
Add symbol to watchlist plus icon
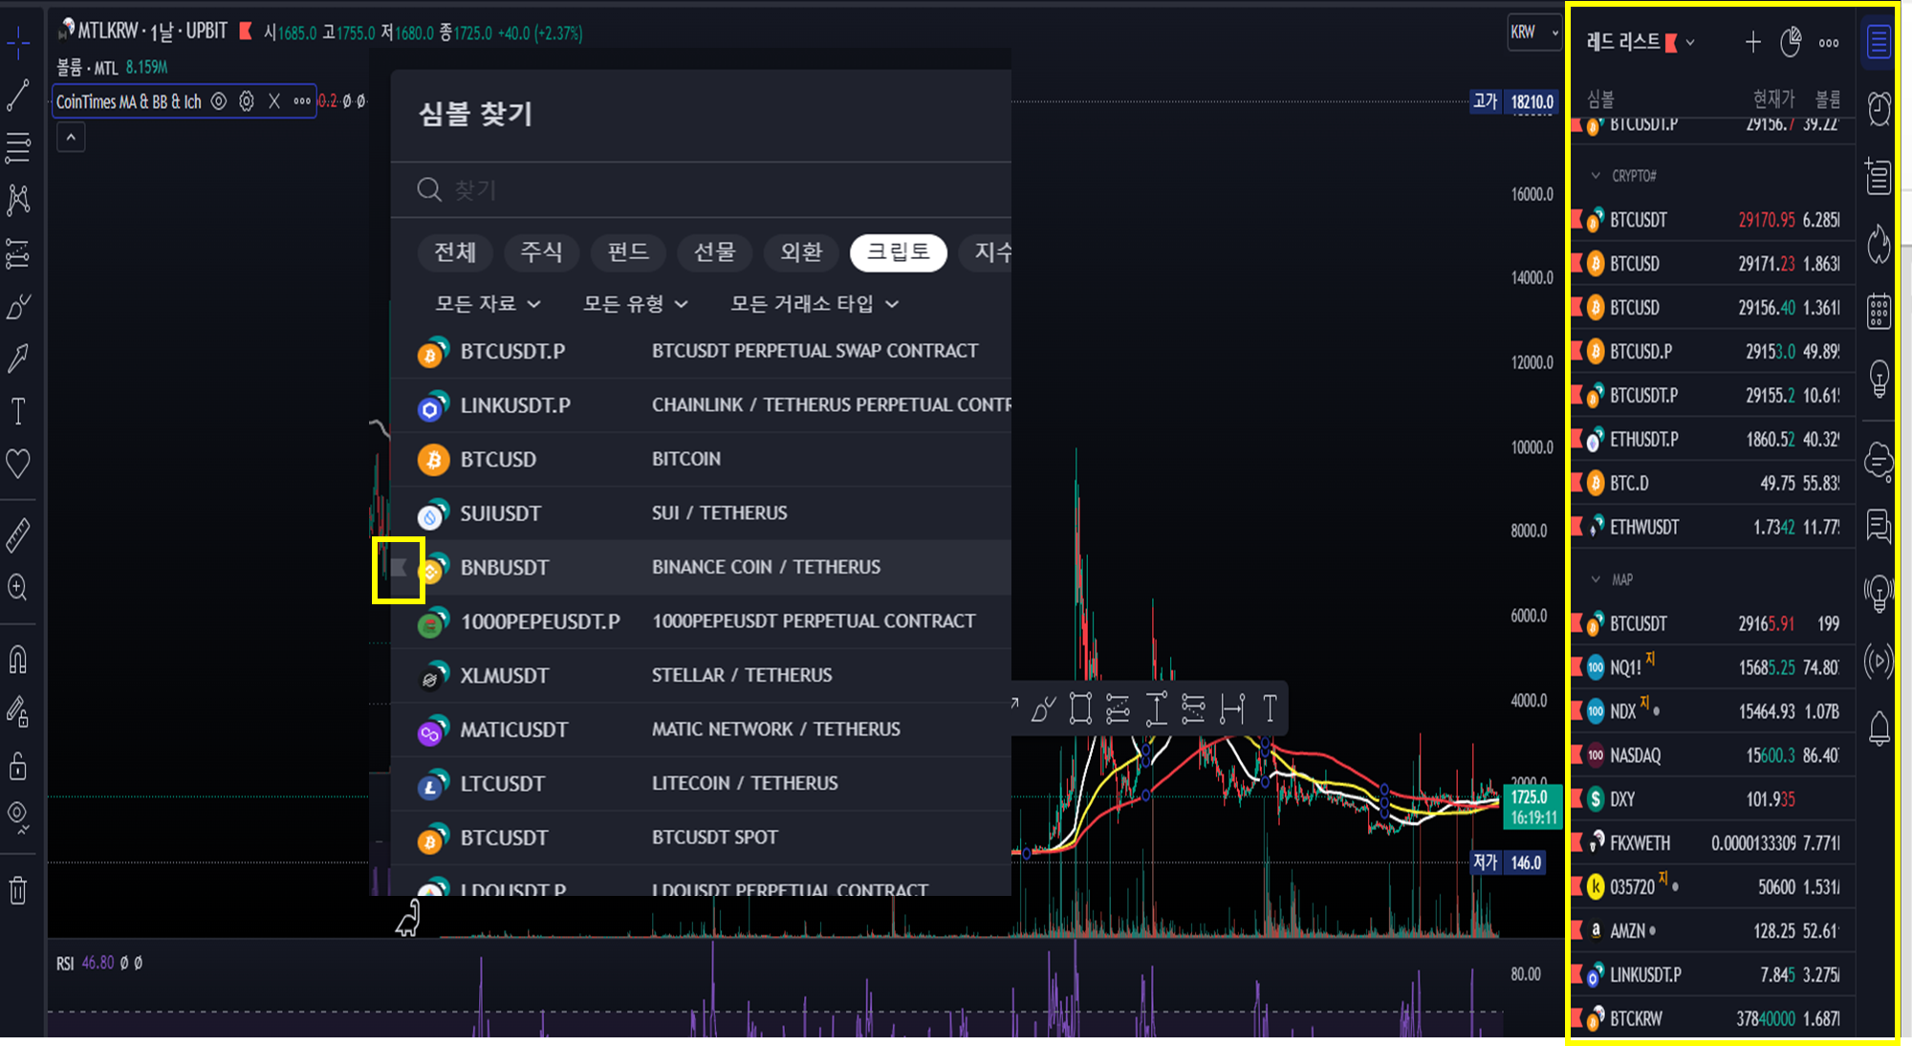click(x=1752, y=42)
